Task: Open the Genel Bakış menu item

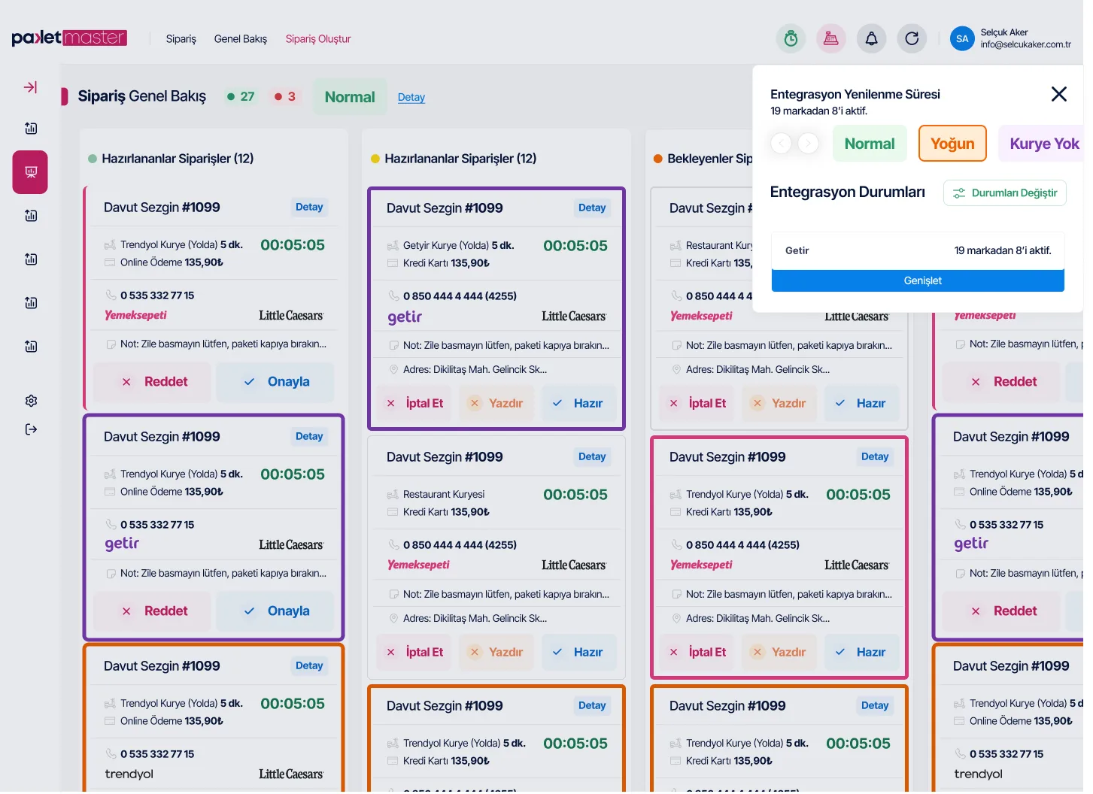Action: pyautogui.click(x=241, y=39)
